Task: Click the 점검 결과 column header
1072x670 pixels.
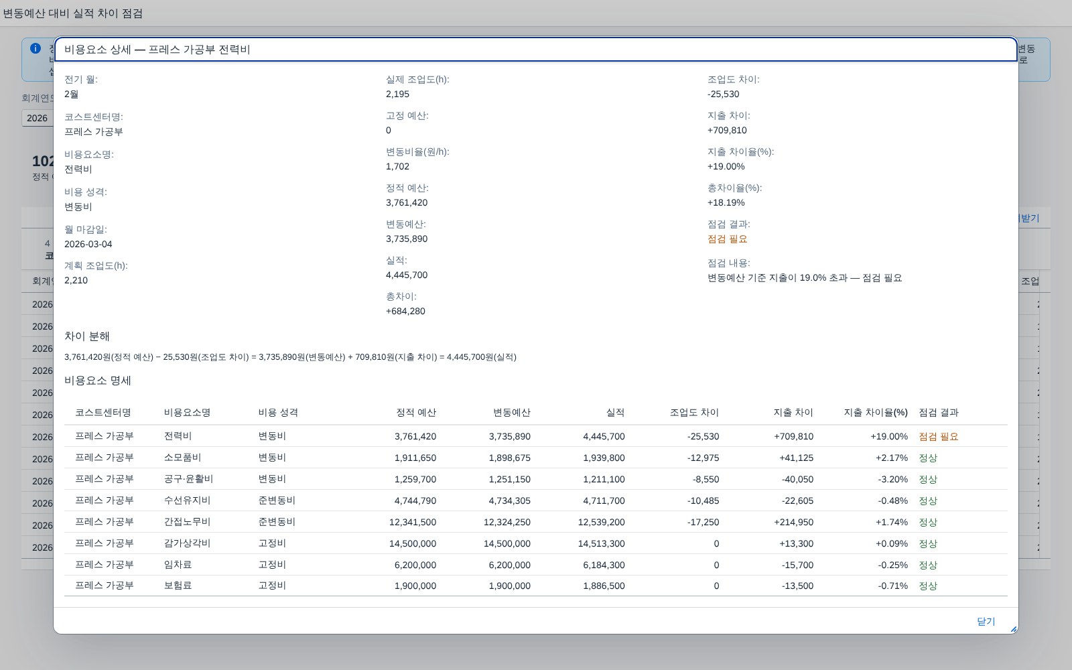Action: click(x=939, y=413)
